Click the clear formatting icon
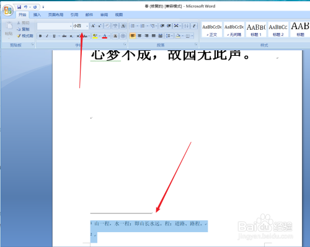This screenshot has width=310, height=247. pos(107,26)
